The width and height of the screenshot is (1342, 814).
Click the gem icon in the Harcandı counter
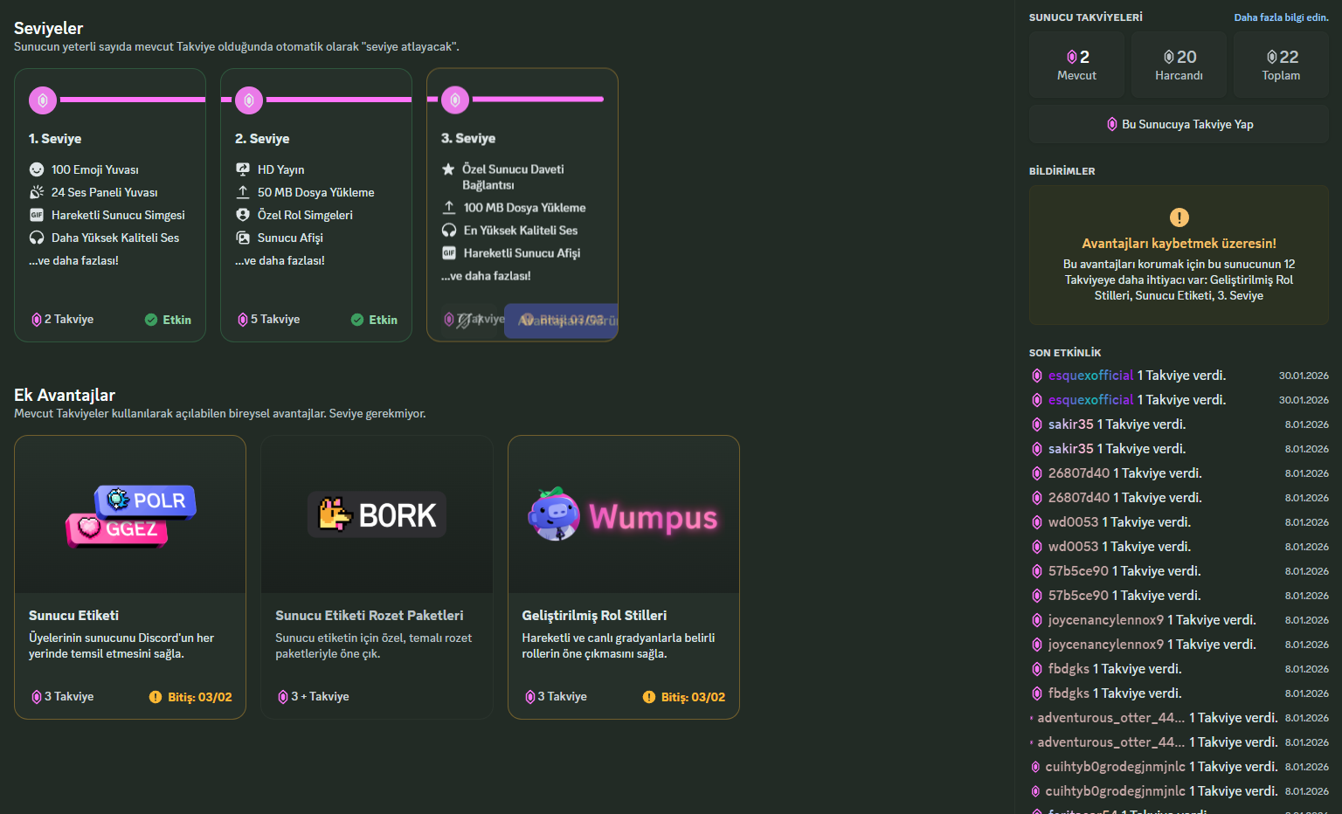[x=1169, y=57]
